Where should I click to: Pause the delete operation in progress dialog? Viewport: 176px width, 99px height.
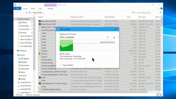coord(108,37)
